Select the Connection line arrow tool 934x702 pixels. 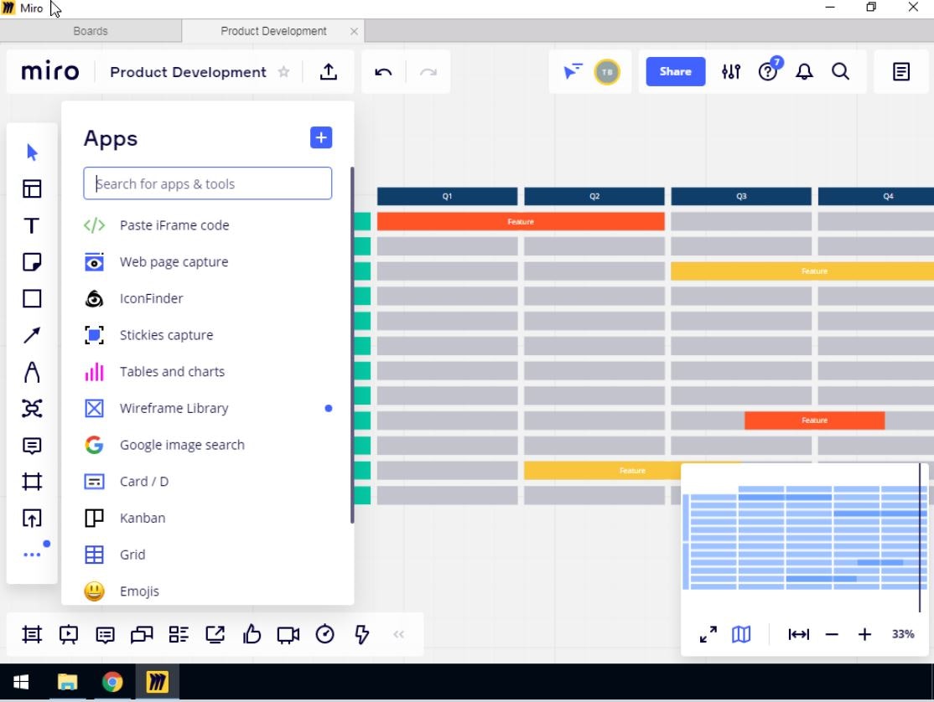[x=32, y=336]
